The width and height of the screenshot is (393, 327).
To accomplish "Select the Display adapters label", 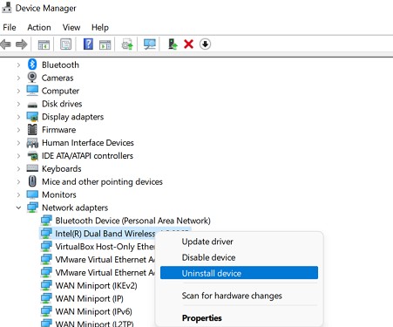I will [x=72, y=117].
